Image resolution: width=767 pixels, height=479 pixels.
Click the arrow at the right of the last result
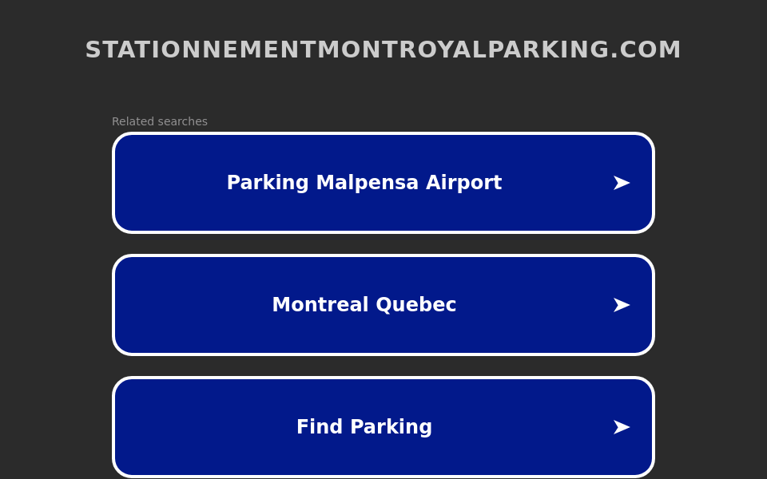[x=622, y=427]
